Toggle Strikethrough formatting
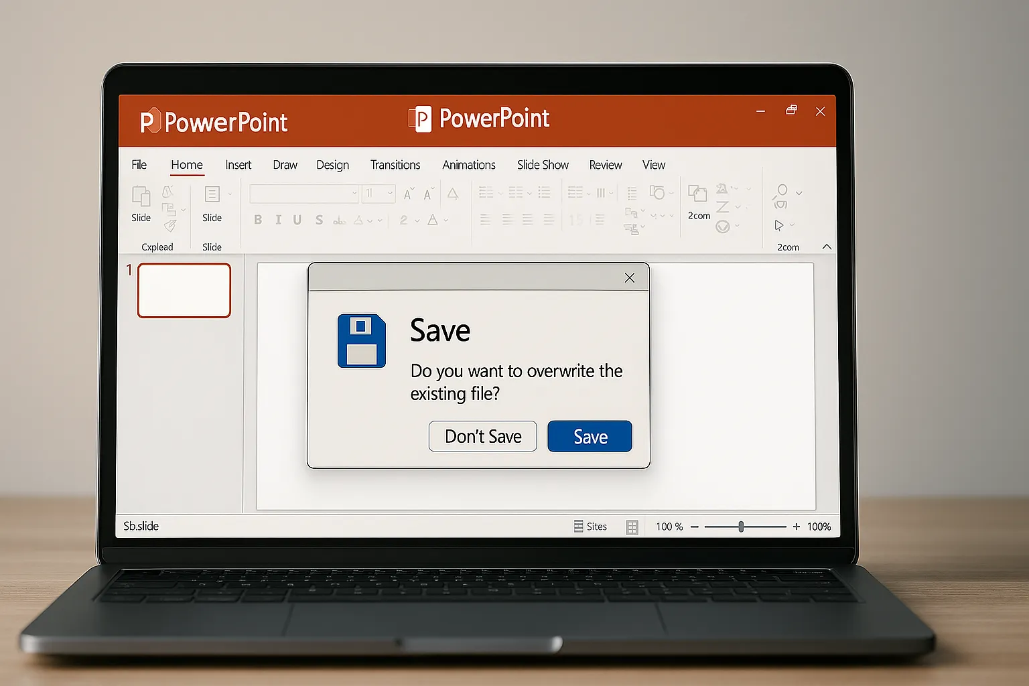Image resolution: width=1029 pixels, height=686 pixels. (x=319, y=219)
